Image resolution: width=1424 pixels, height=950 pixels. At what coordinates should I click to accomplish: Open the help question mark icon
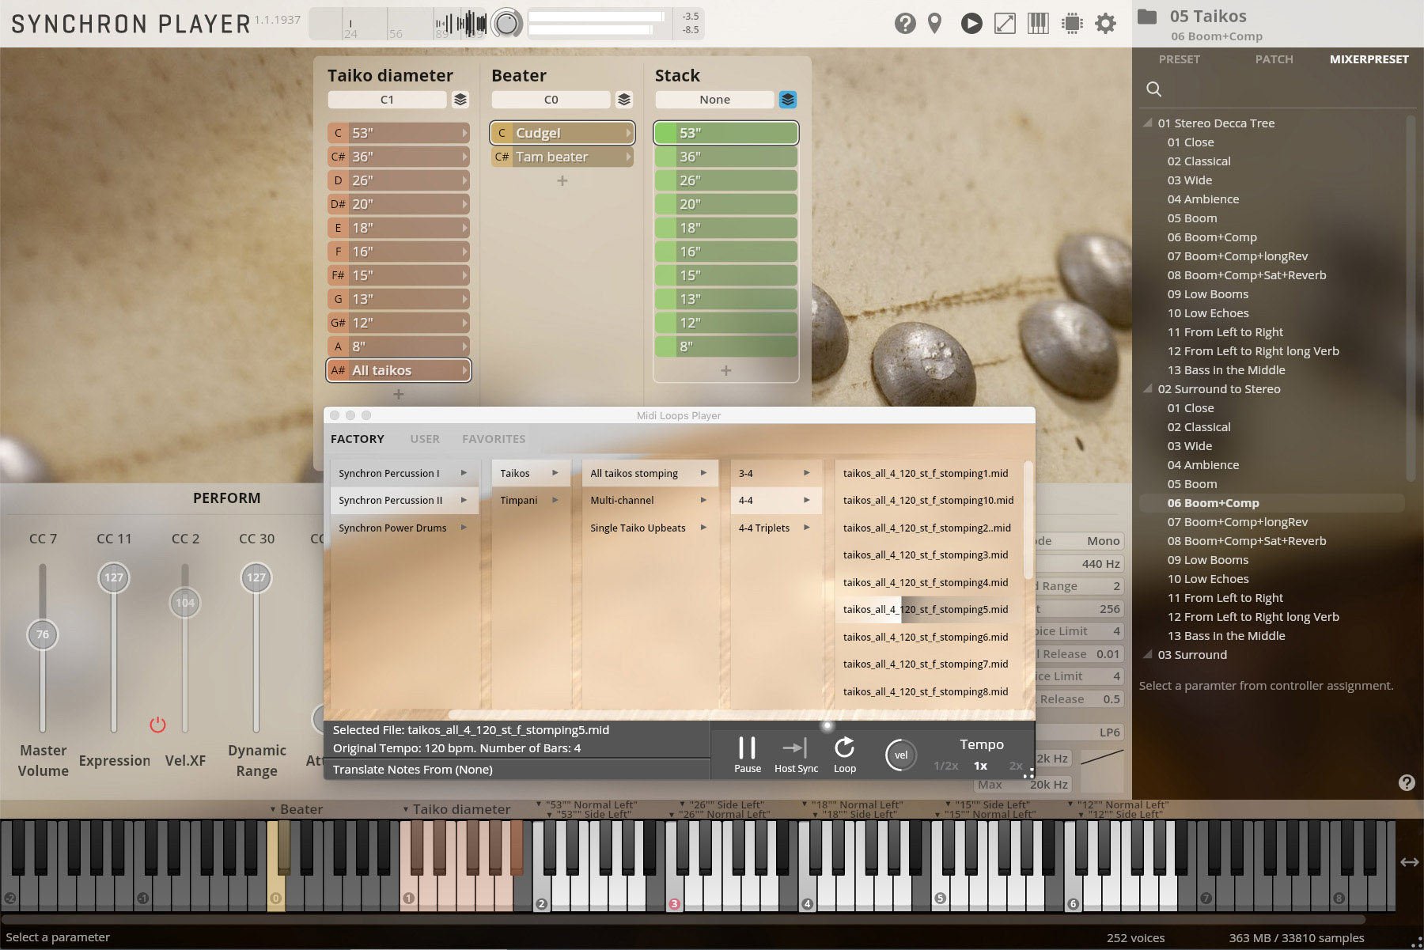pyautogui.click(x=904, y=24)
